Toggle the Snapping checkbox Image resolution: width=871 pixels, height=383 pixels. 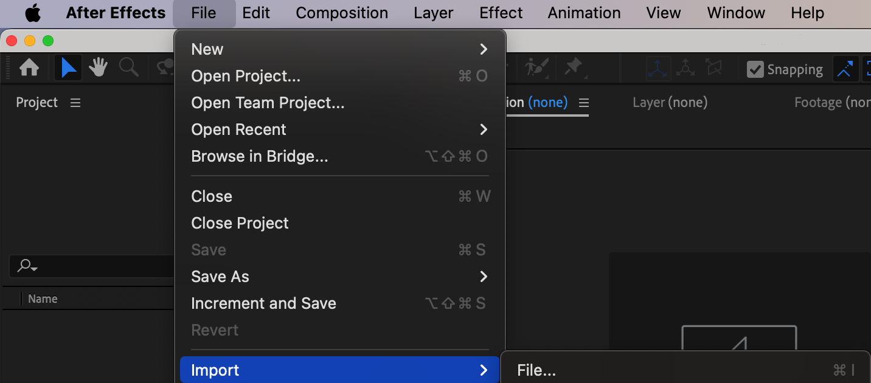755,69
